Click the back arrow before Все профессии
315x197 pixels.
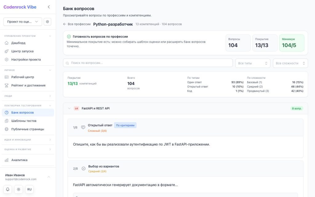point(65,24)
